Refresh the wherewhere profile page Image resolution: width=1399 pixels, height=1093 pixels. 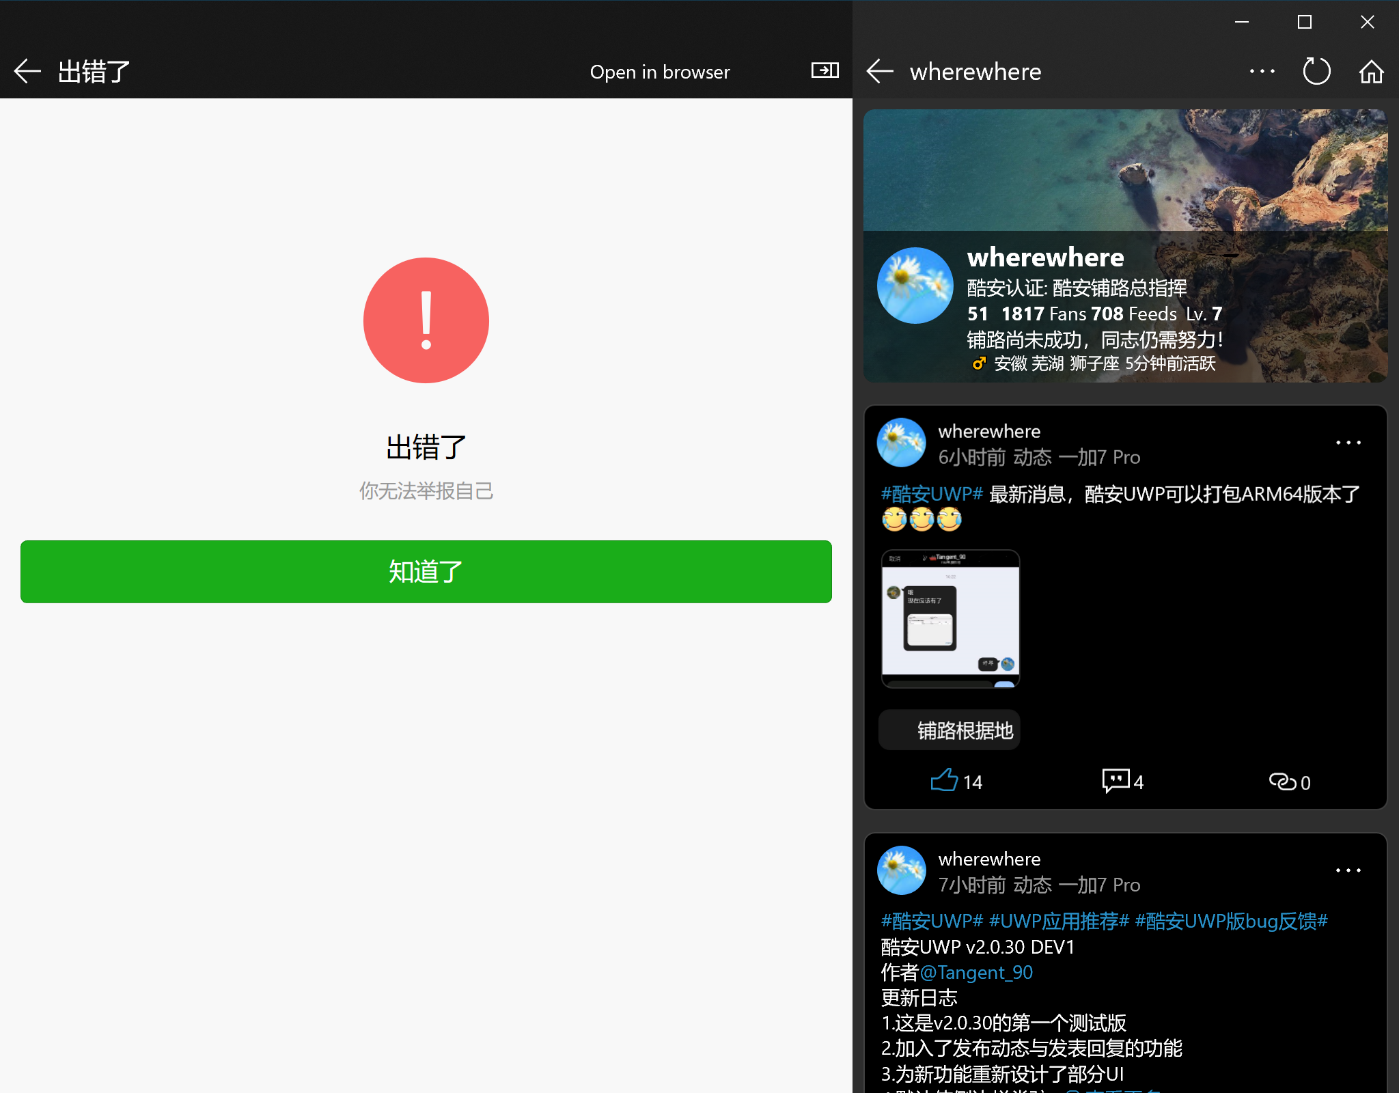pos(1316,71)
